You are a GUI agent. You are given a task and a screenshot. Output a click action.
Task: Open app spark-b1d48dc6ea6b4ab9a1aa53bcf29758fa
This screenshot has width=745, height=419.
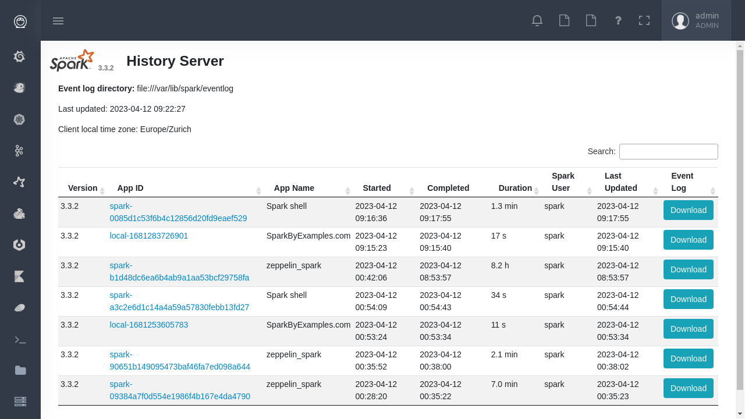179,272
